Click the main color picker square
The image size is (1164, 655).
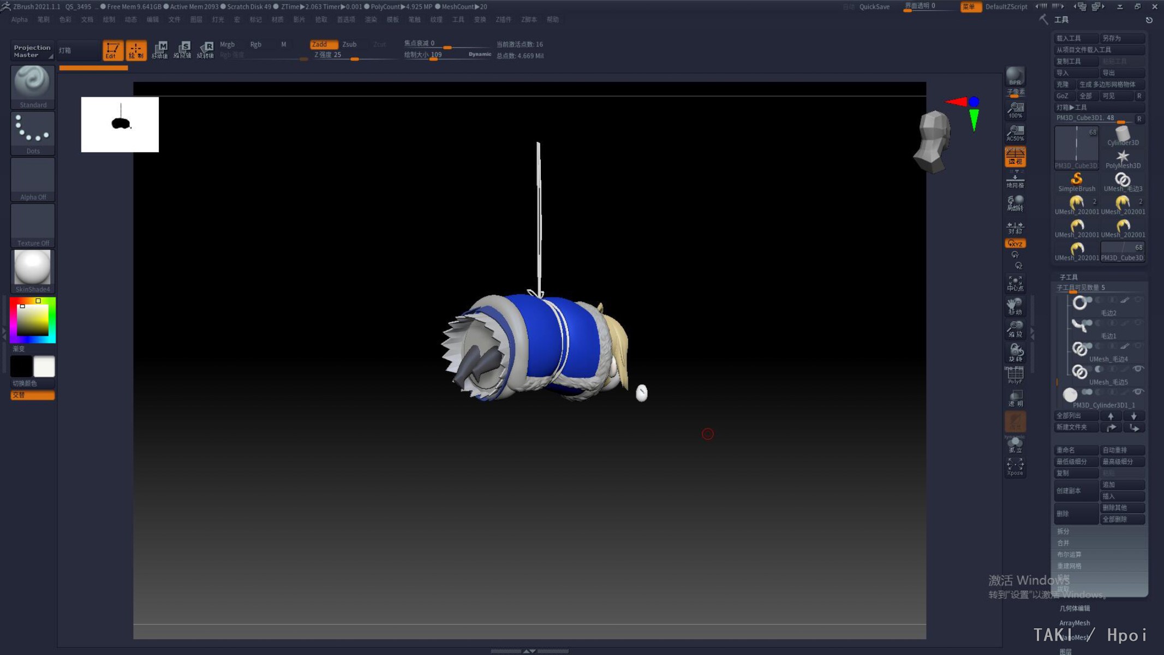[x=33, y=320]
